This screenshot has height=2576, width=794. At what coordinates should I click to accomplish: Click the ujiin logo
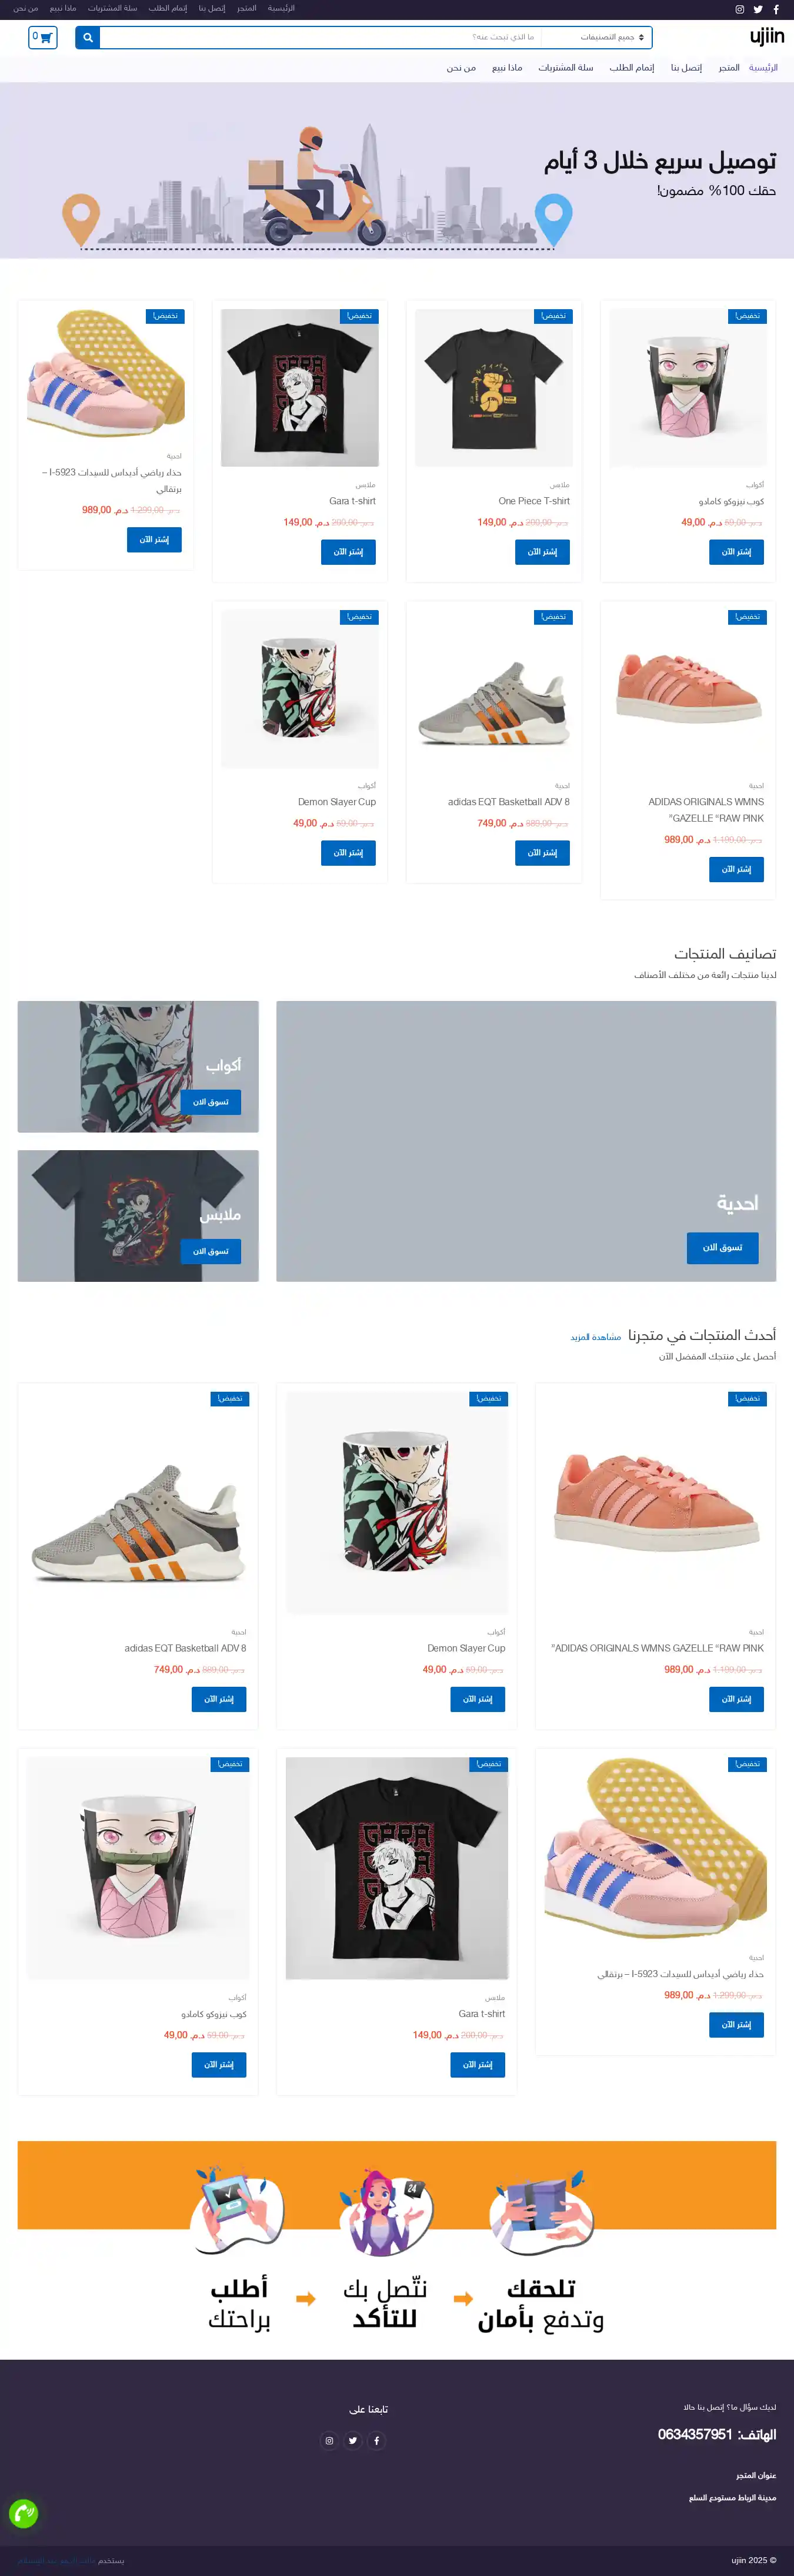767,37
